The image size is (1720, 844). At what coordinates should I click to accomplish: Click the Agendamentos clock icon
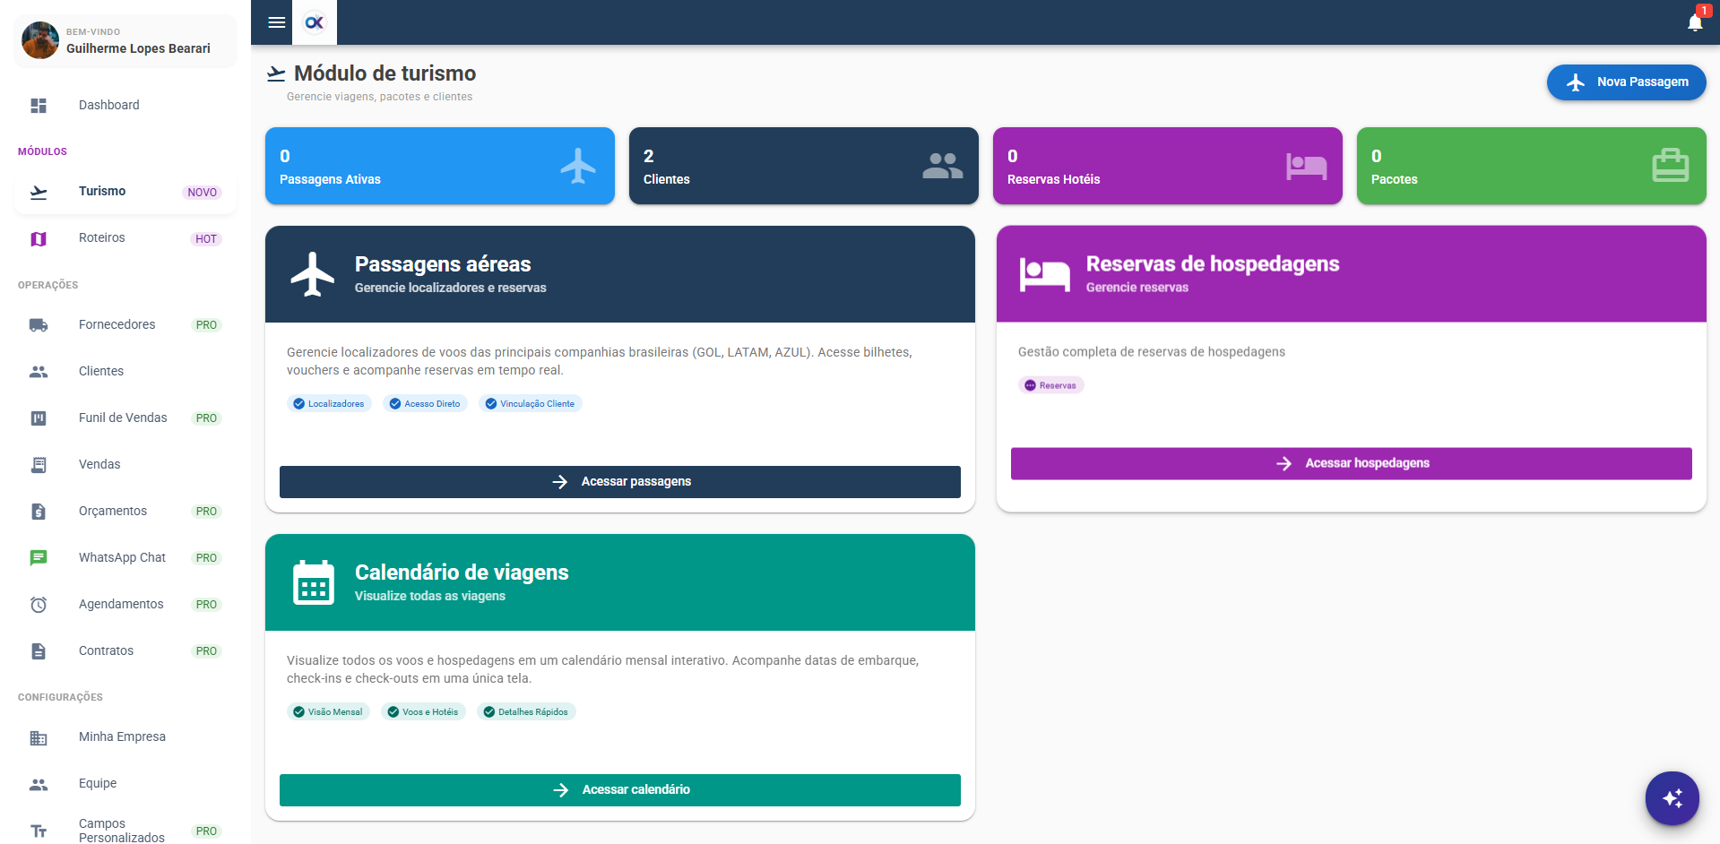click(39, 604)
